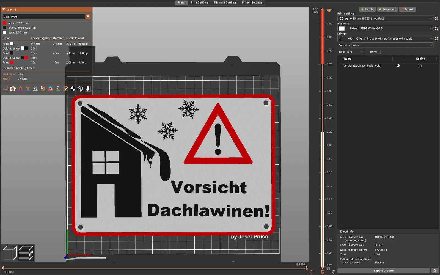Toggle wipe moves visibility icon
440x275 pixels.
(x=13, y=89)
